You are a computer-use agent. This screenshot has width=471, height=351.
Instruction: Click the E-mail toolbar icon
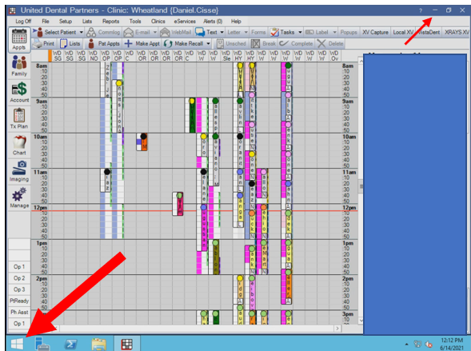(129, 32)
